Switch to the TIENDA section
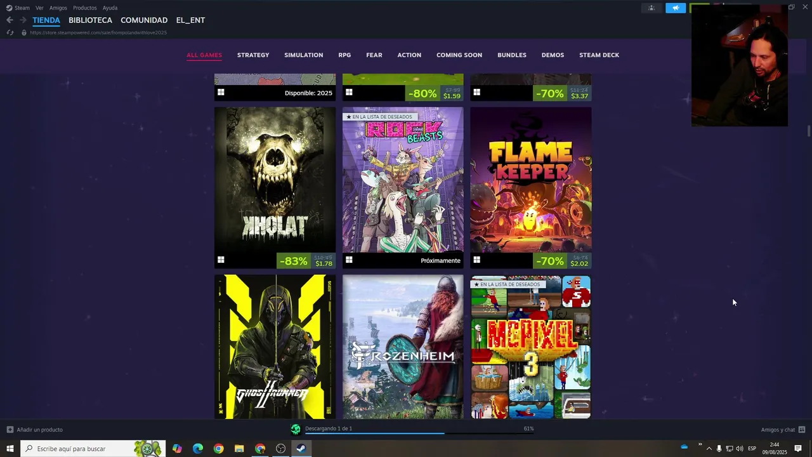The height and width of the screenshot is (457, 812). point(46,20)
